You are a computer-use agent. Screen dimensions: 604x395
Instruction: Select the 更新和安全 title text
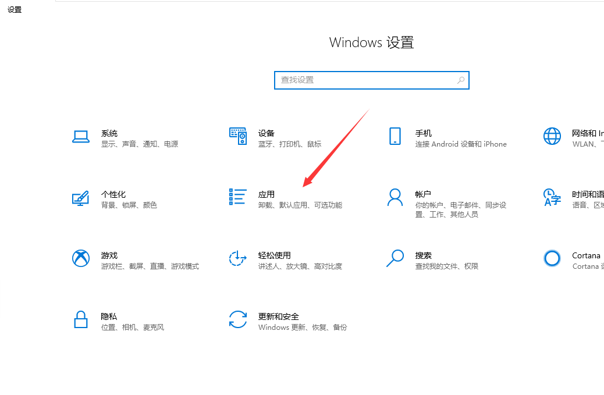pyautogui.click(x=279, y=316)
